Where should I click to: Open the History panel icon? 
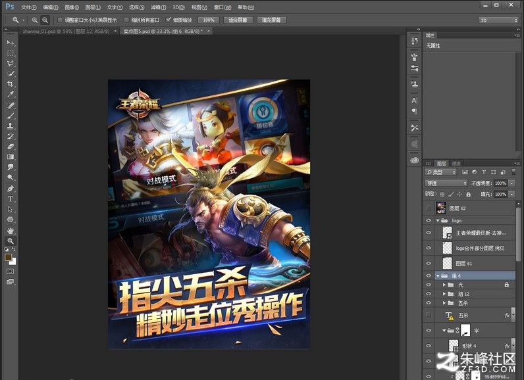point(414,41)
